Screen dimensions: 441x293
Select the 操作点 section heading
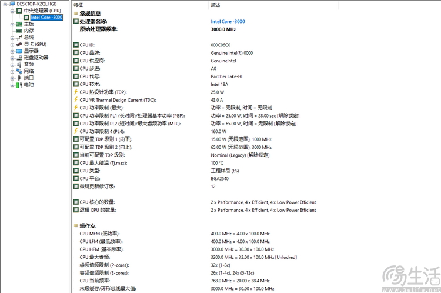coord(88,226)
